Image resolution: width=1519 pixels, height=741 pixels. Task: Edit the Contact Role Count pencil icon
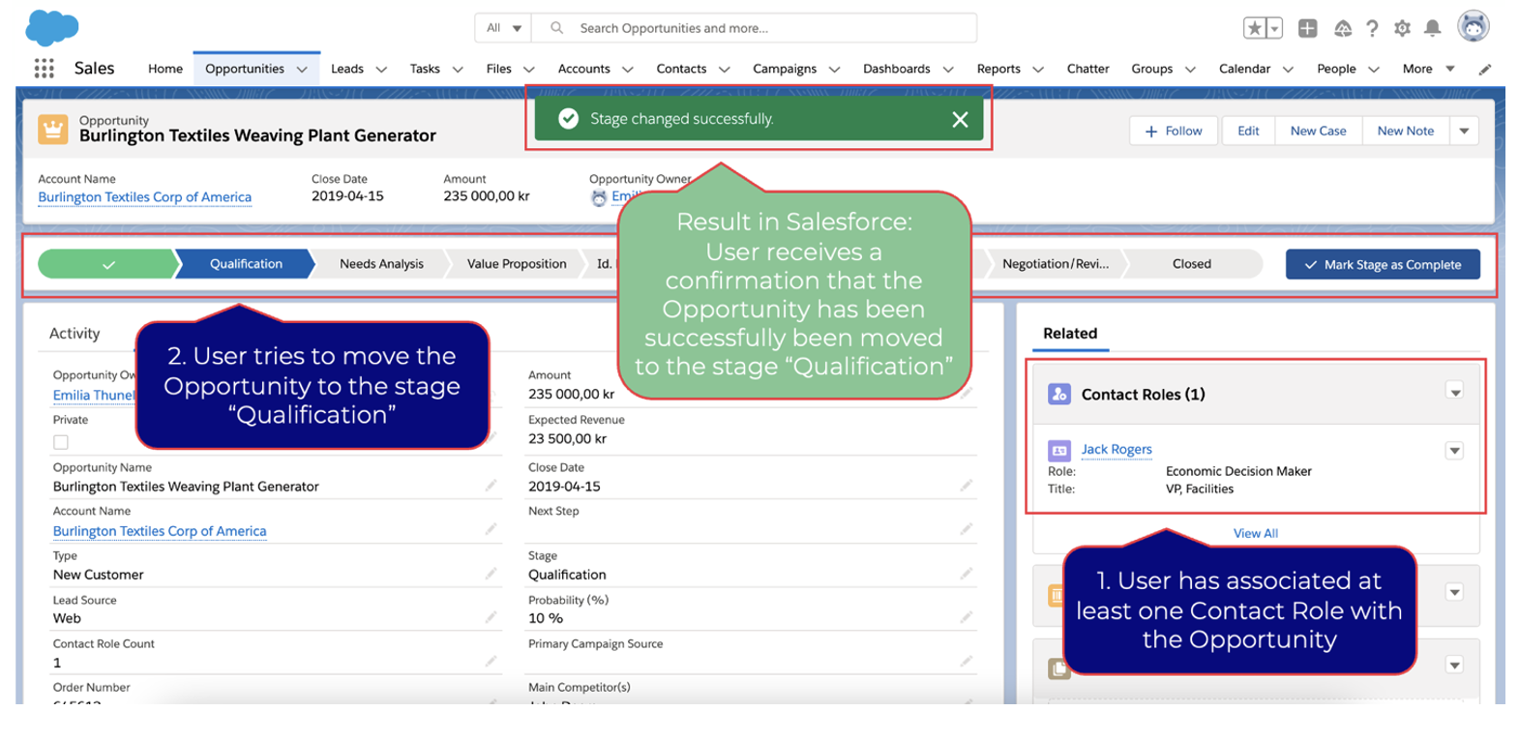491,662
